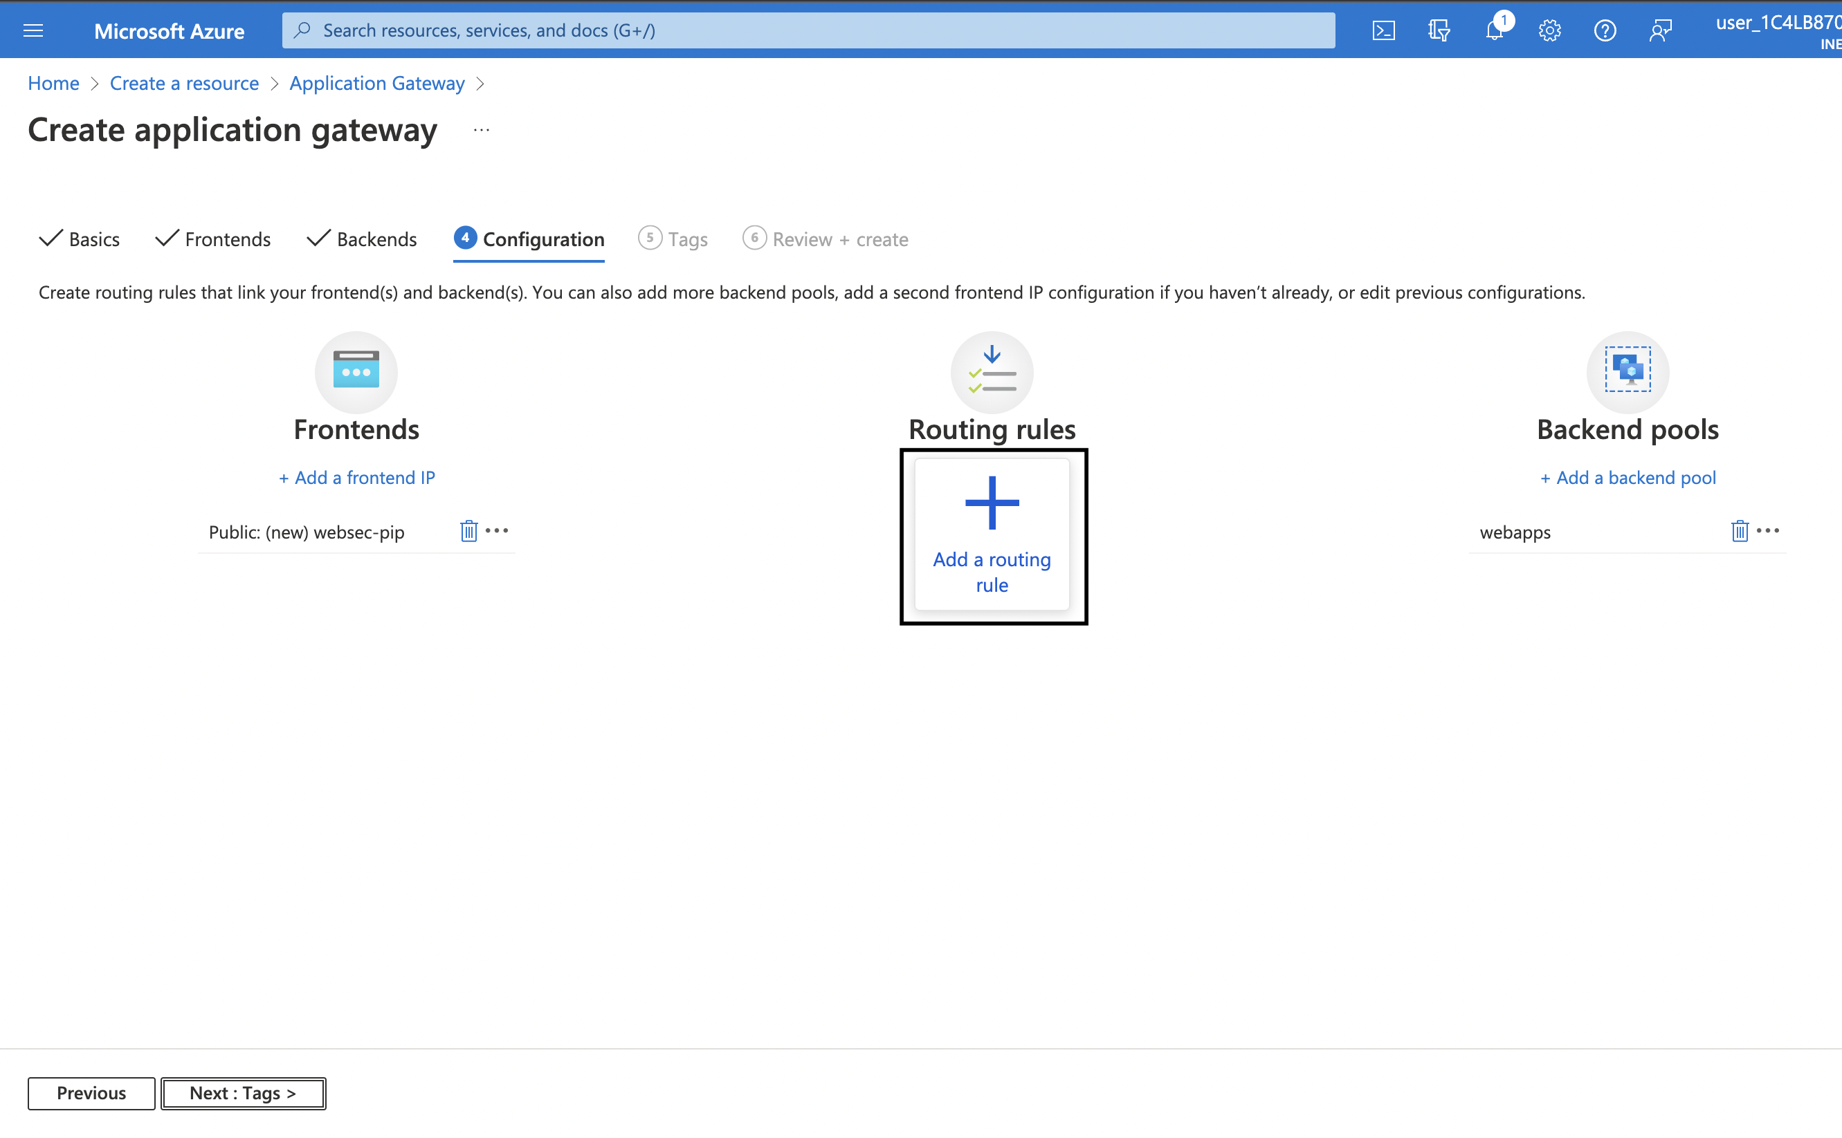Image resolution: width=1842 pixels, height=1138 pixels.
Task: Open the portal hamburger menu
Action: point(33,30)
